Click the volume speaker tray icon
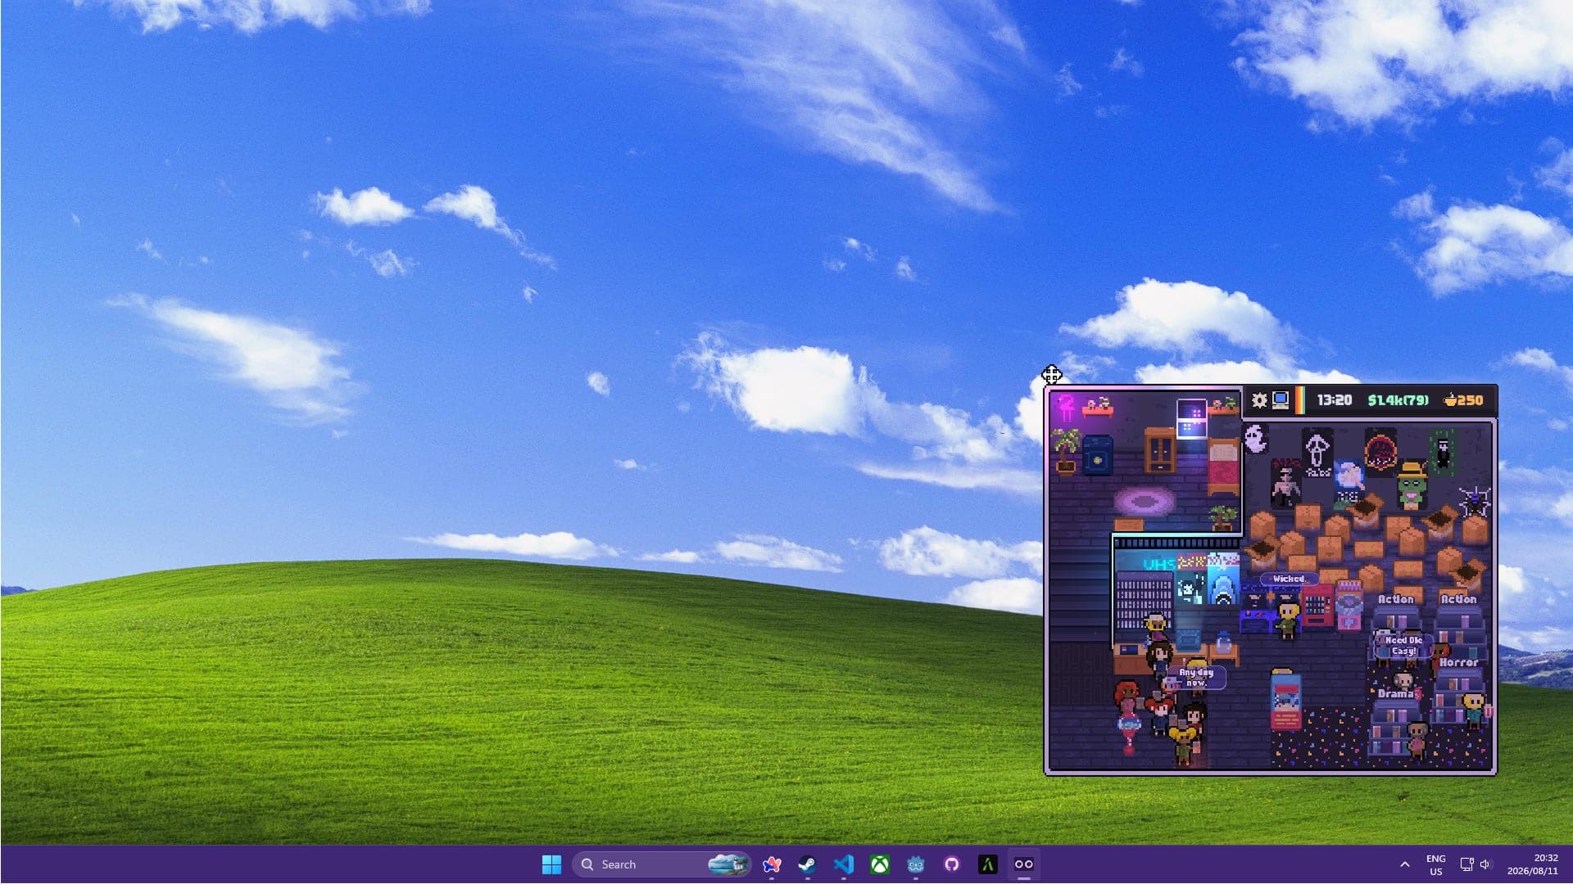This screenshot has width=1573, height=884. click(1485, 864)
